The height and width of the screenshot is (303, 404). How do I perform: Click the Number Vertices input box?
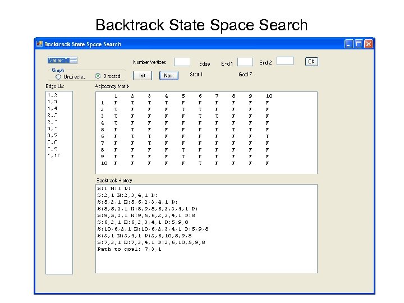(182, 62)
